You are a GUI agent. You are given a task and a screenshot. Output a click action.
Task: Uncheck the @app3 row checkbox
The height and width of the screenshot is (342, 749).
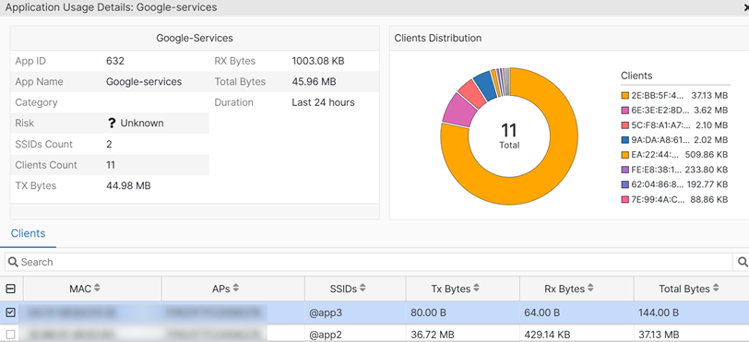pyautogui.click(x=10, y=313)
